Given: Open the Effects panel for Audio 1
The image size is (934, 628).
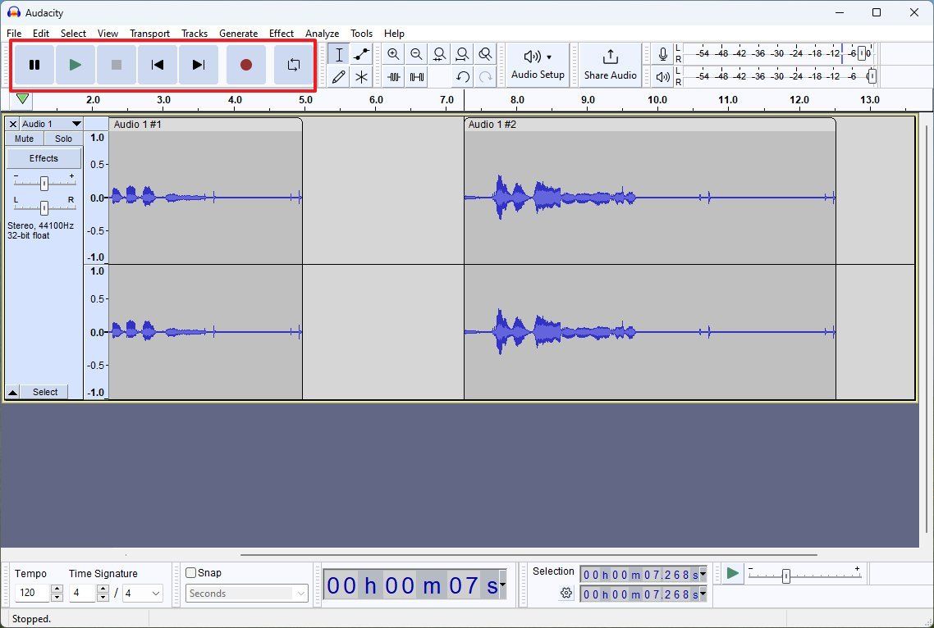Looking at the screenshot, I should pos(43,157).
